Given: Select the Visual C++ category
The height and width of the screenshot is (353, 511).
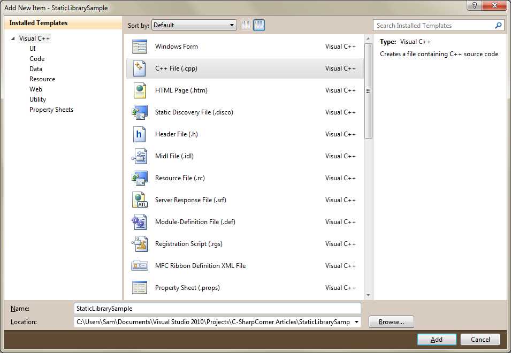Looking at the screenshot, I should pos(34,39).
